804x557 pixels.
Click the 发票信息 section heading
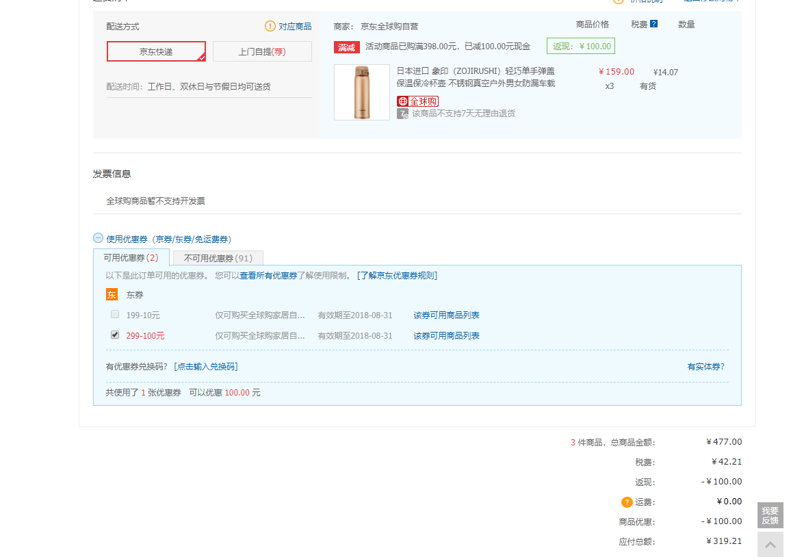112,174
